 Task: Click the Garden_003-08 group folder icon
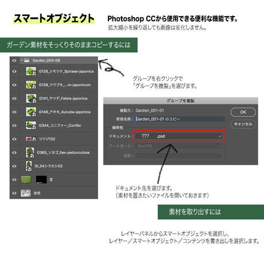27,60
